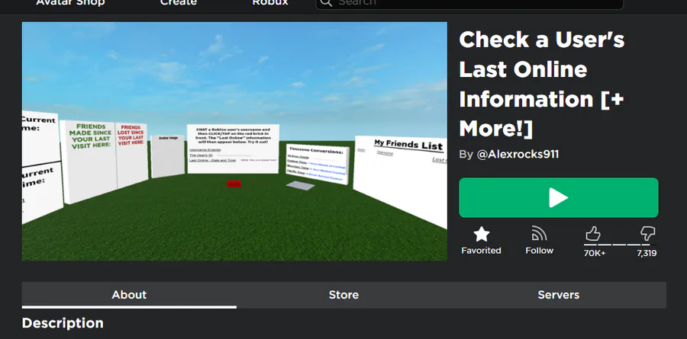Click the 7,319 dislikes count

(x=647, y=253)
